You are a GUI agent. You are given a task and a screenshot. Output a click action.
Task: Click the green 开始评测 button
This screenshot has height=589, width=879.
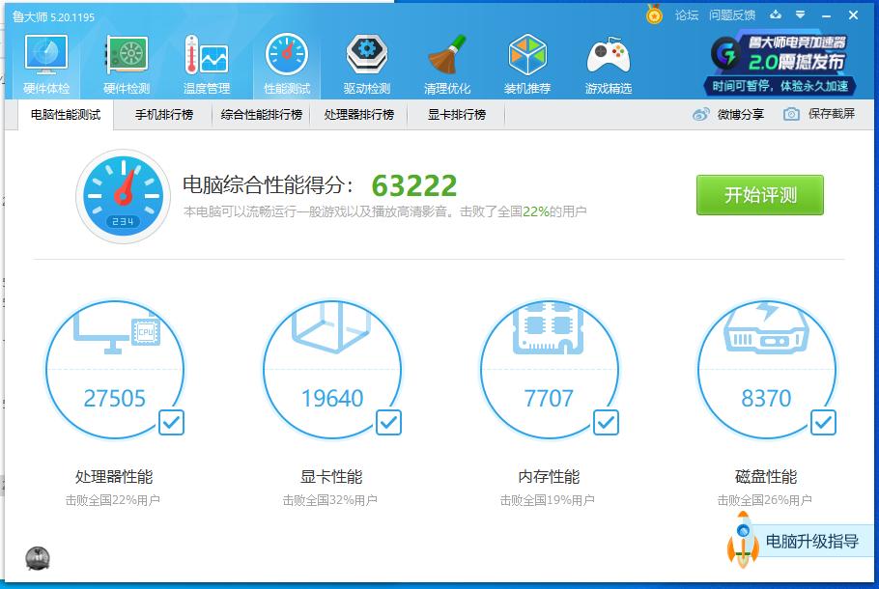(759, 194)
